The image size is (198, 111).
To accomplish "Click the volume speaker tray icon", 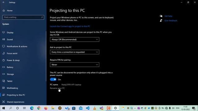I will point(173,108).
